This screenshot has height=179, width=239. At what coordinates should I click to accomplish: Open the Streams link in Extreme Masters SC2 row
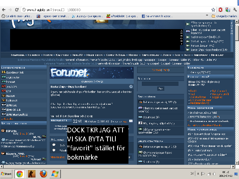(x=177, y=63)
